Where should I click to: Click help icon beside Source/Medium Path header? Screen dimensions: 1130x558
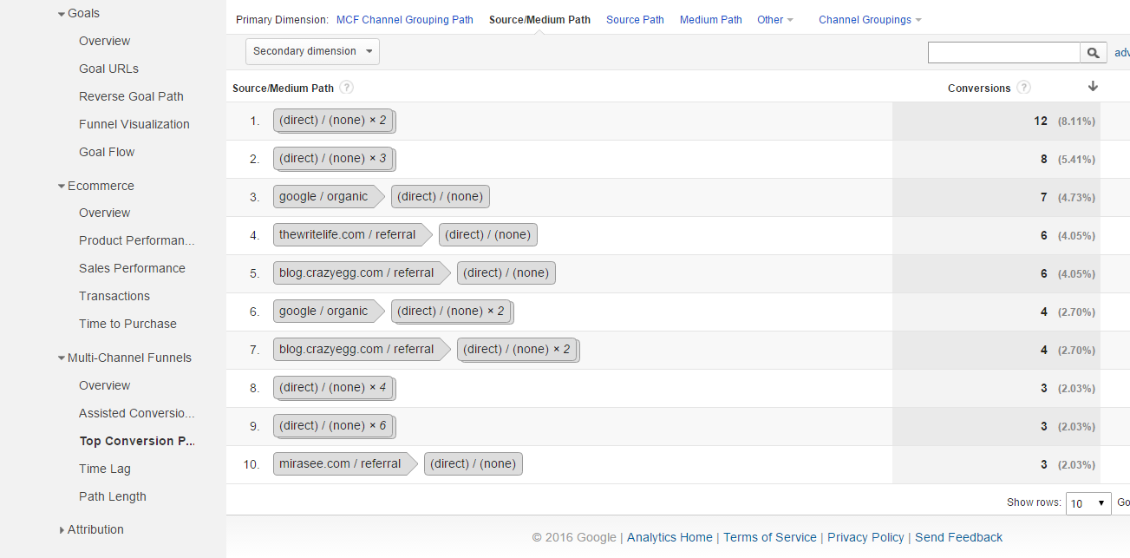click(x=347, y=88)
